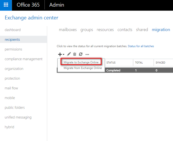Choose Migrate from Exchange Online option
This screenshot has width=173, height=141.
point(83,68)
